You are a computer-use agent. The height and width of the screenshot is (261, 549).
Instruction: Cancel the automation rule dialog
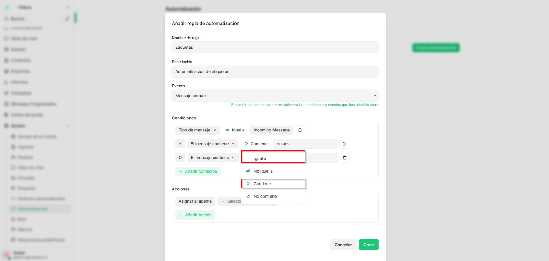click(x=343, y=245)
